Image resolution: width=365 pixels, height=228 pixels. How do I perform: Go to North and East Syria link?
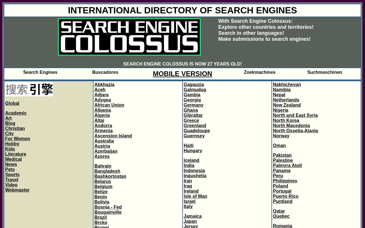pyautogui.click(x=295, y=115)
